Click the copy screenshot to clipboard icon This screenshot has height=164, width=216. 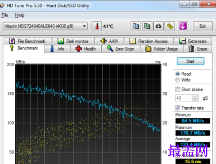click(x=147, y=26)
